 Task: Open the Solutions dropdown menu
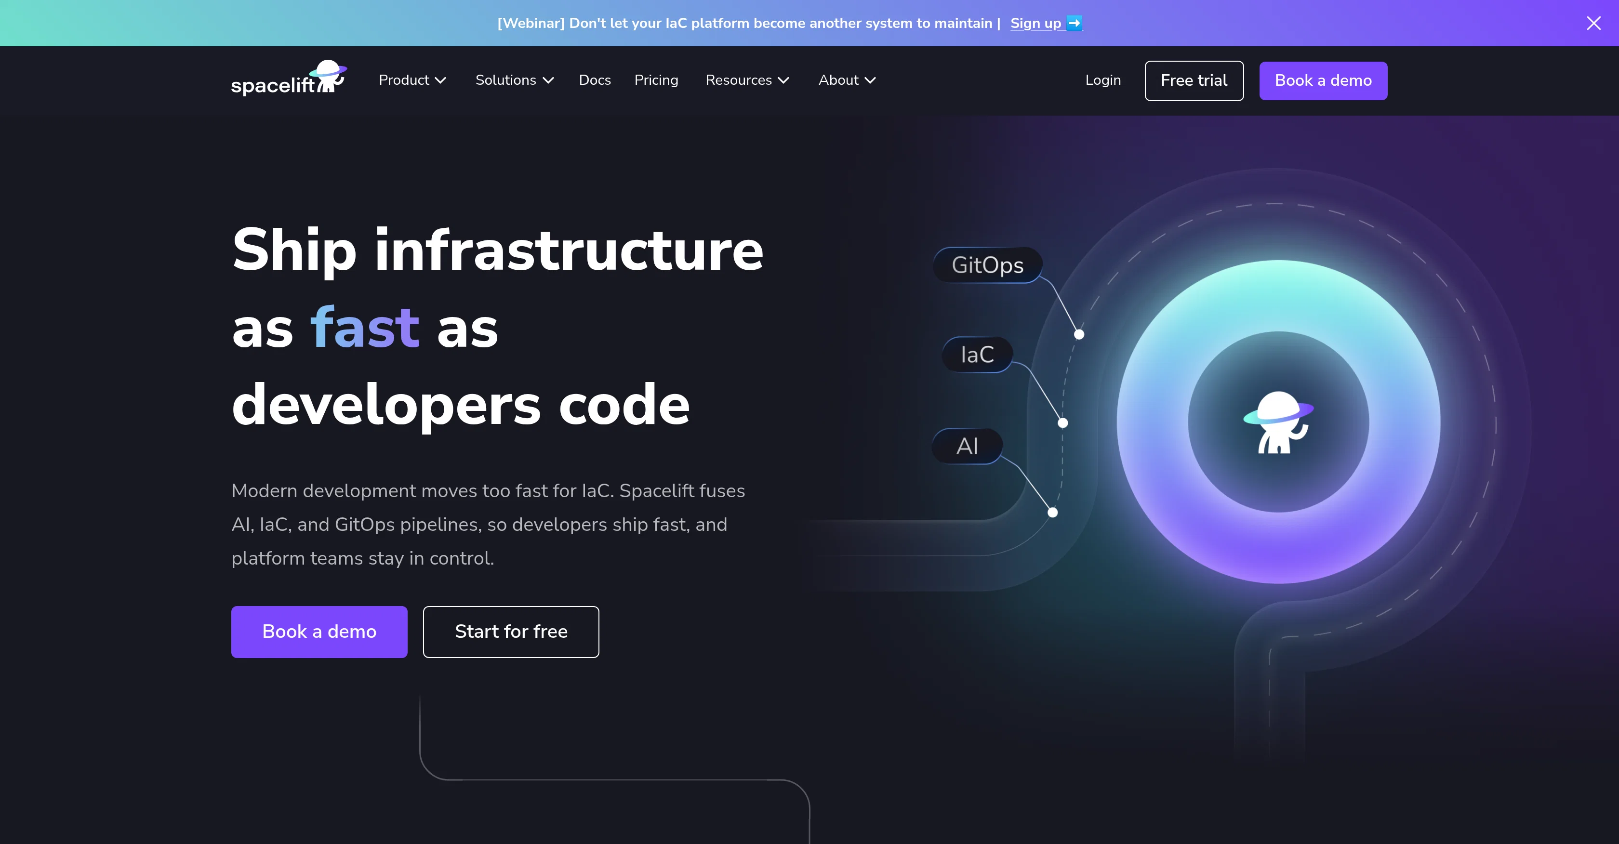(x=514, y=80)
